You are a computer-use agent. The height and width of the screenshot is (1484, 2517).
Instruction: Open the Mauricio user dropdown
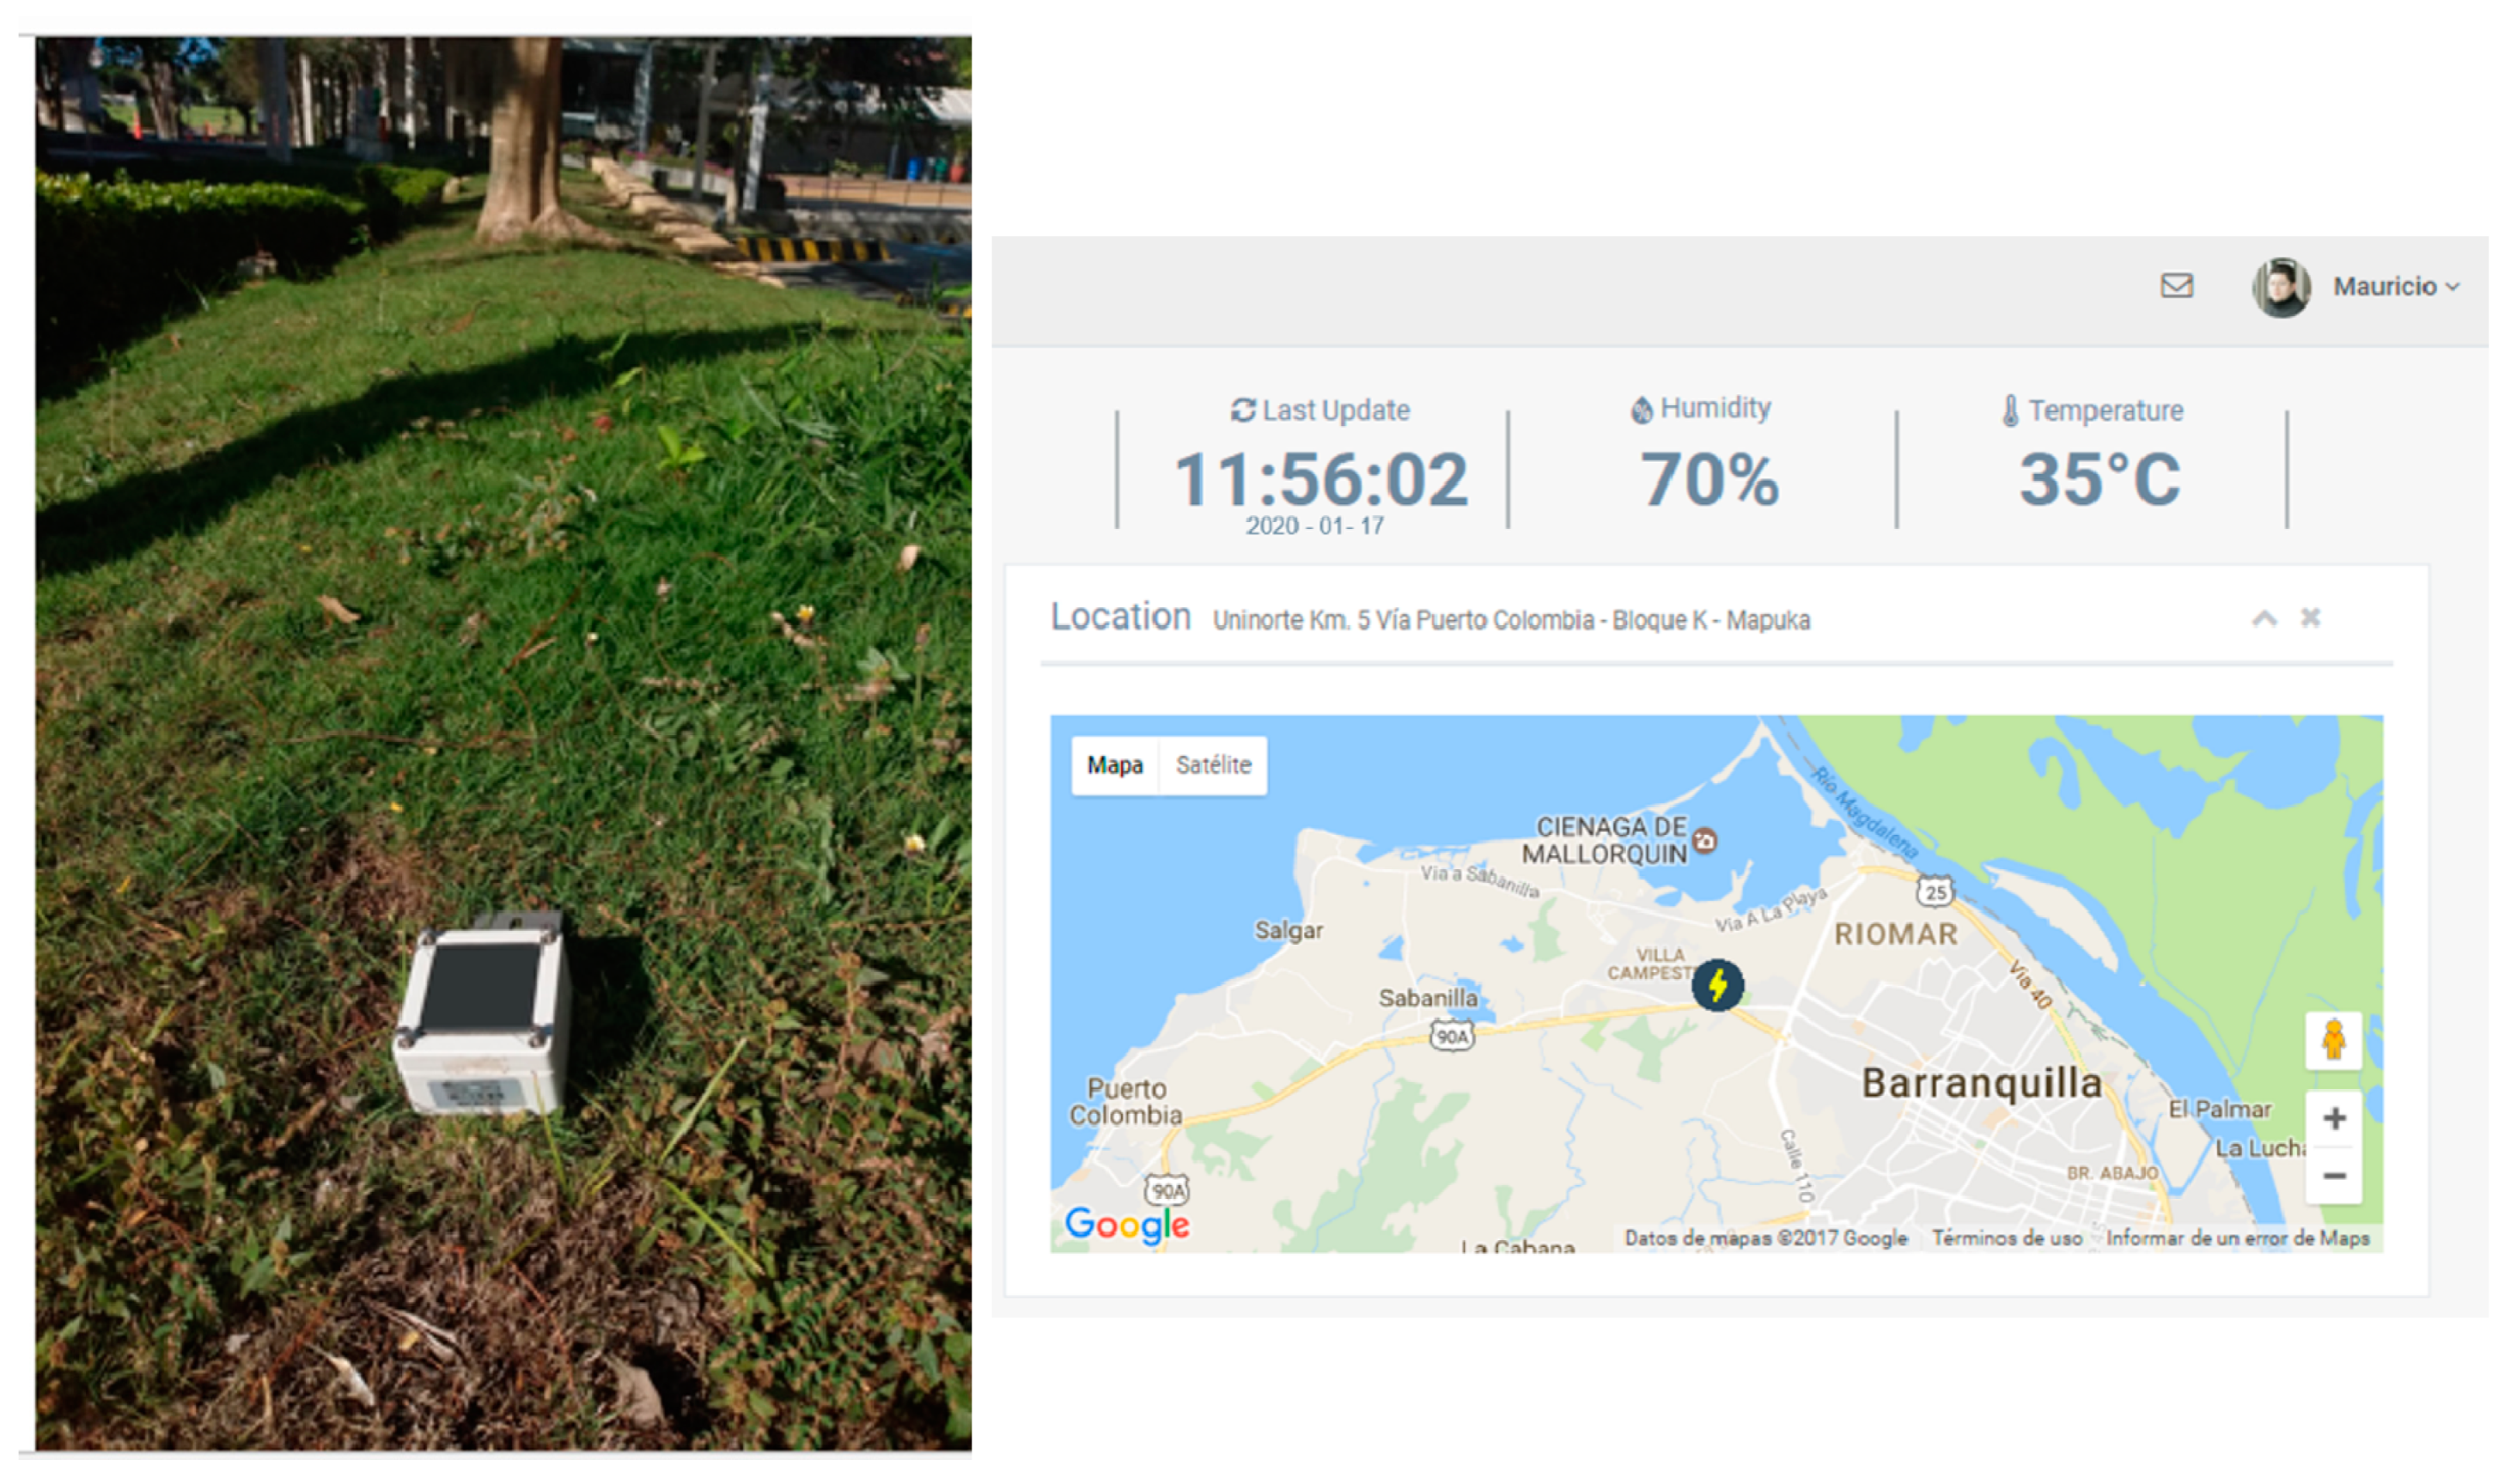coord(2395,287)
